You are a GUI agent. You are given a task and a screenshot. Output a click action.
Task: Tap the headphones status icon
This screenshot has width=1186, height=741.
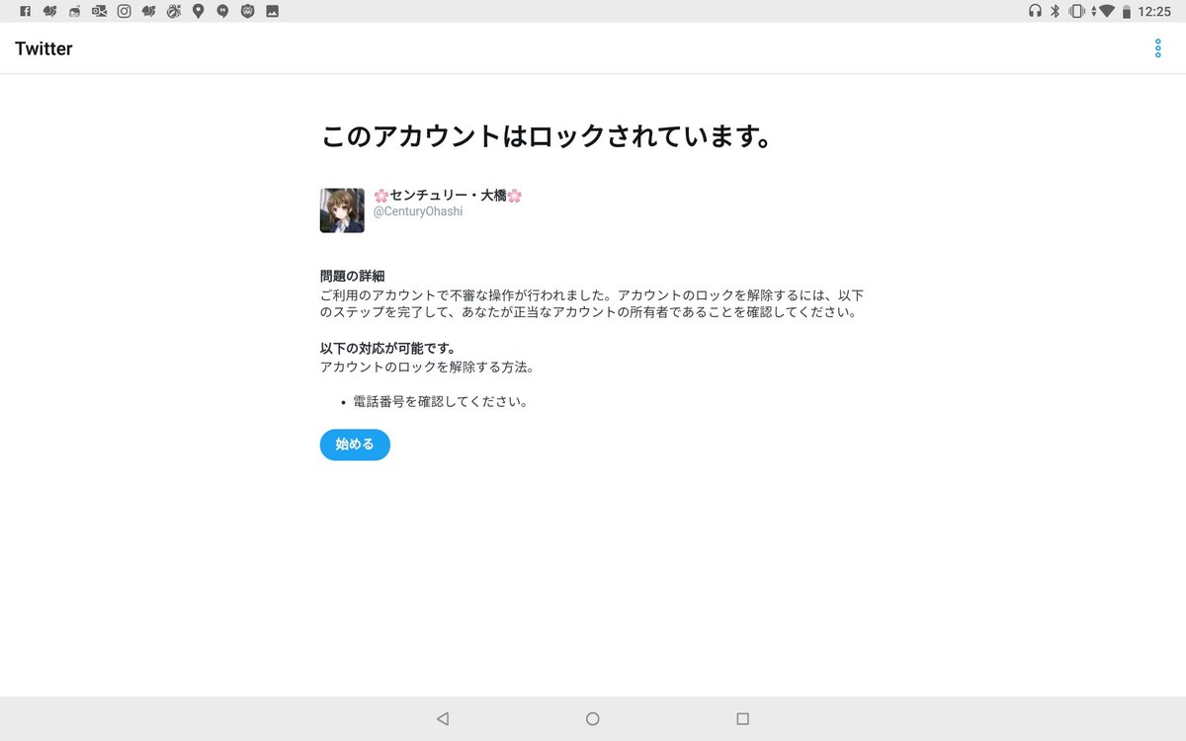[x=1035, y=12]
